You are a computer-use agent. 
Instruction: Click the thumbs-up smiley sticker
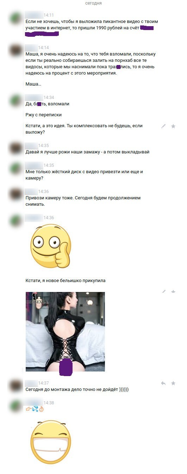click(x=51, y=246)
